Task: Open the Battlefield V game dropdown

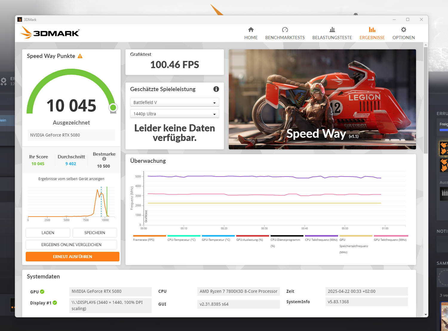Action: click(175, 102)
